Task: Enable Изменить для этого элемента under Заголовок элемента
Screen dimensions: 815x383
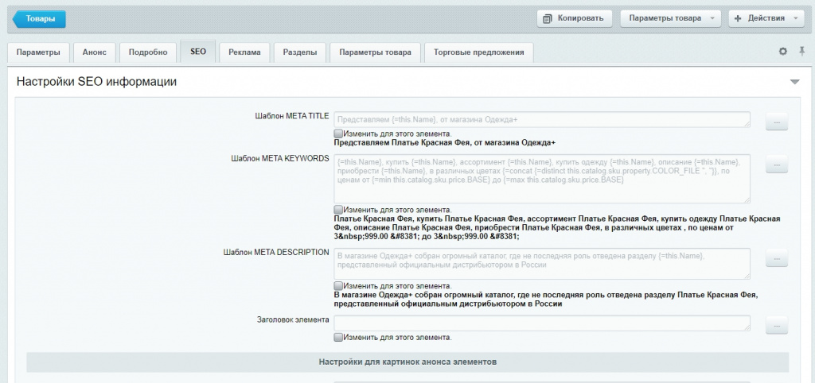Action: pyautogui.click(x=338, y=337)
